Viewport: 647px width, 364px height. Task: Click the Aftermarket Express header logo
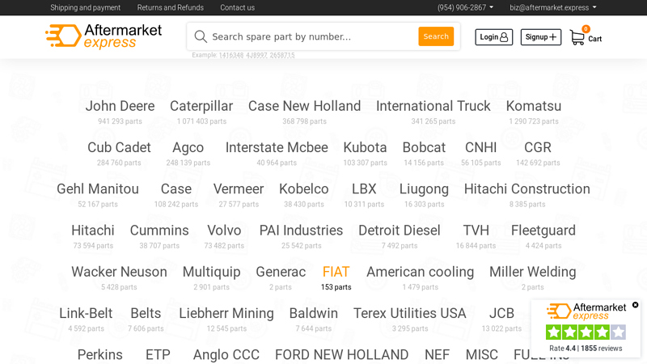click(104, 36)
